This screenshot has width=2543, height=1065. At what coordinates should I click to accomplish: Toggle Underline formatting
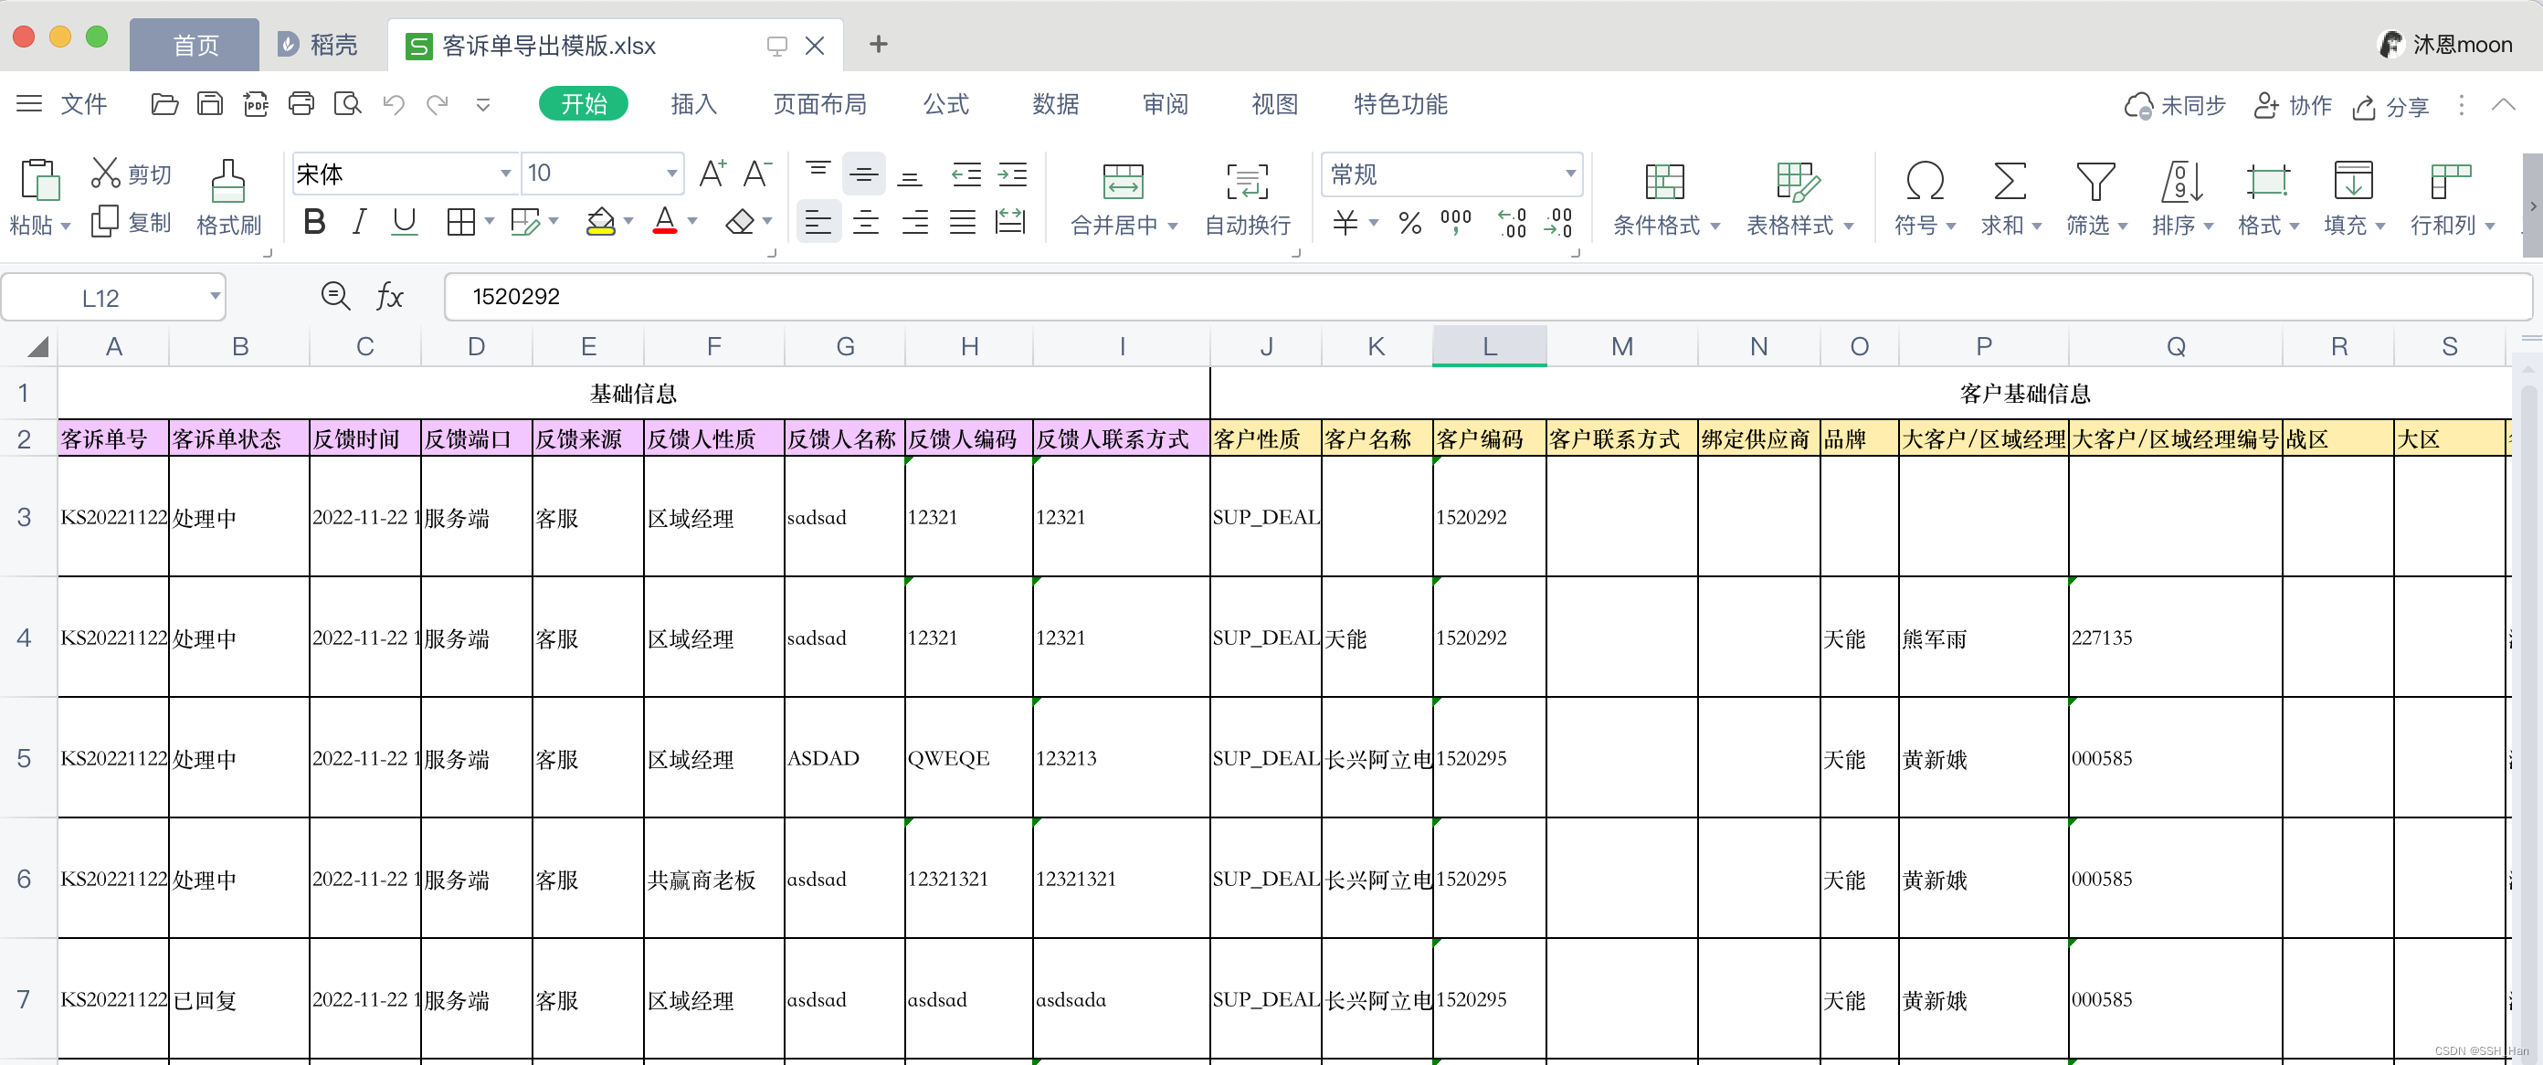point(404,222)
